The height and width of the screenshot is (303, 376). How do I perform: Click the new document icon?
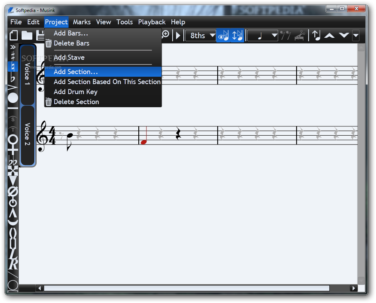click(x=13, y=35)
